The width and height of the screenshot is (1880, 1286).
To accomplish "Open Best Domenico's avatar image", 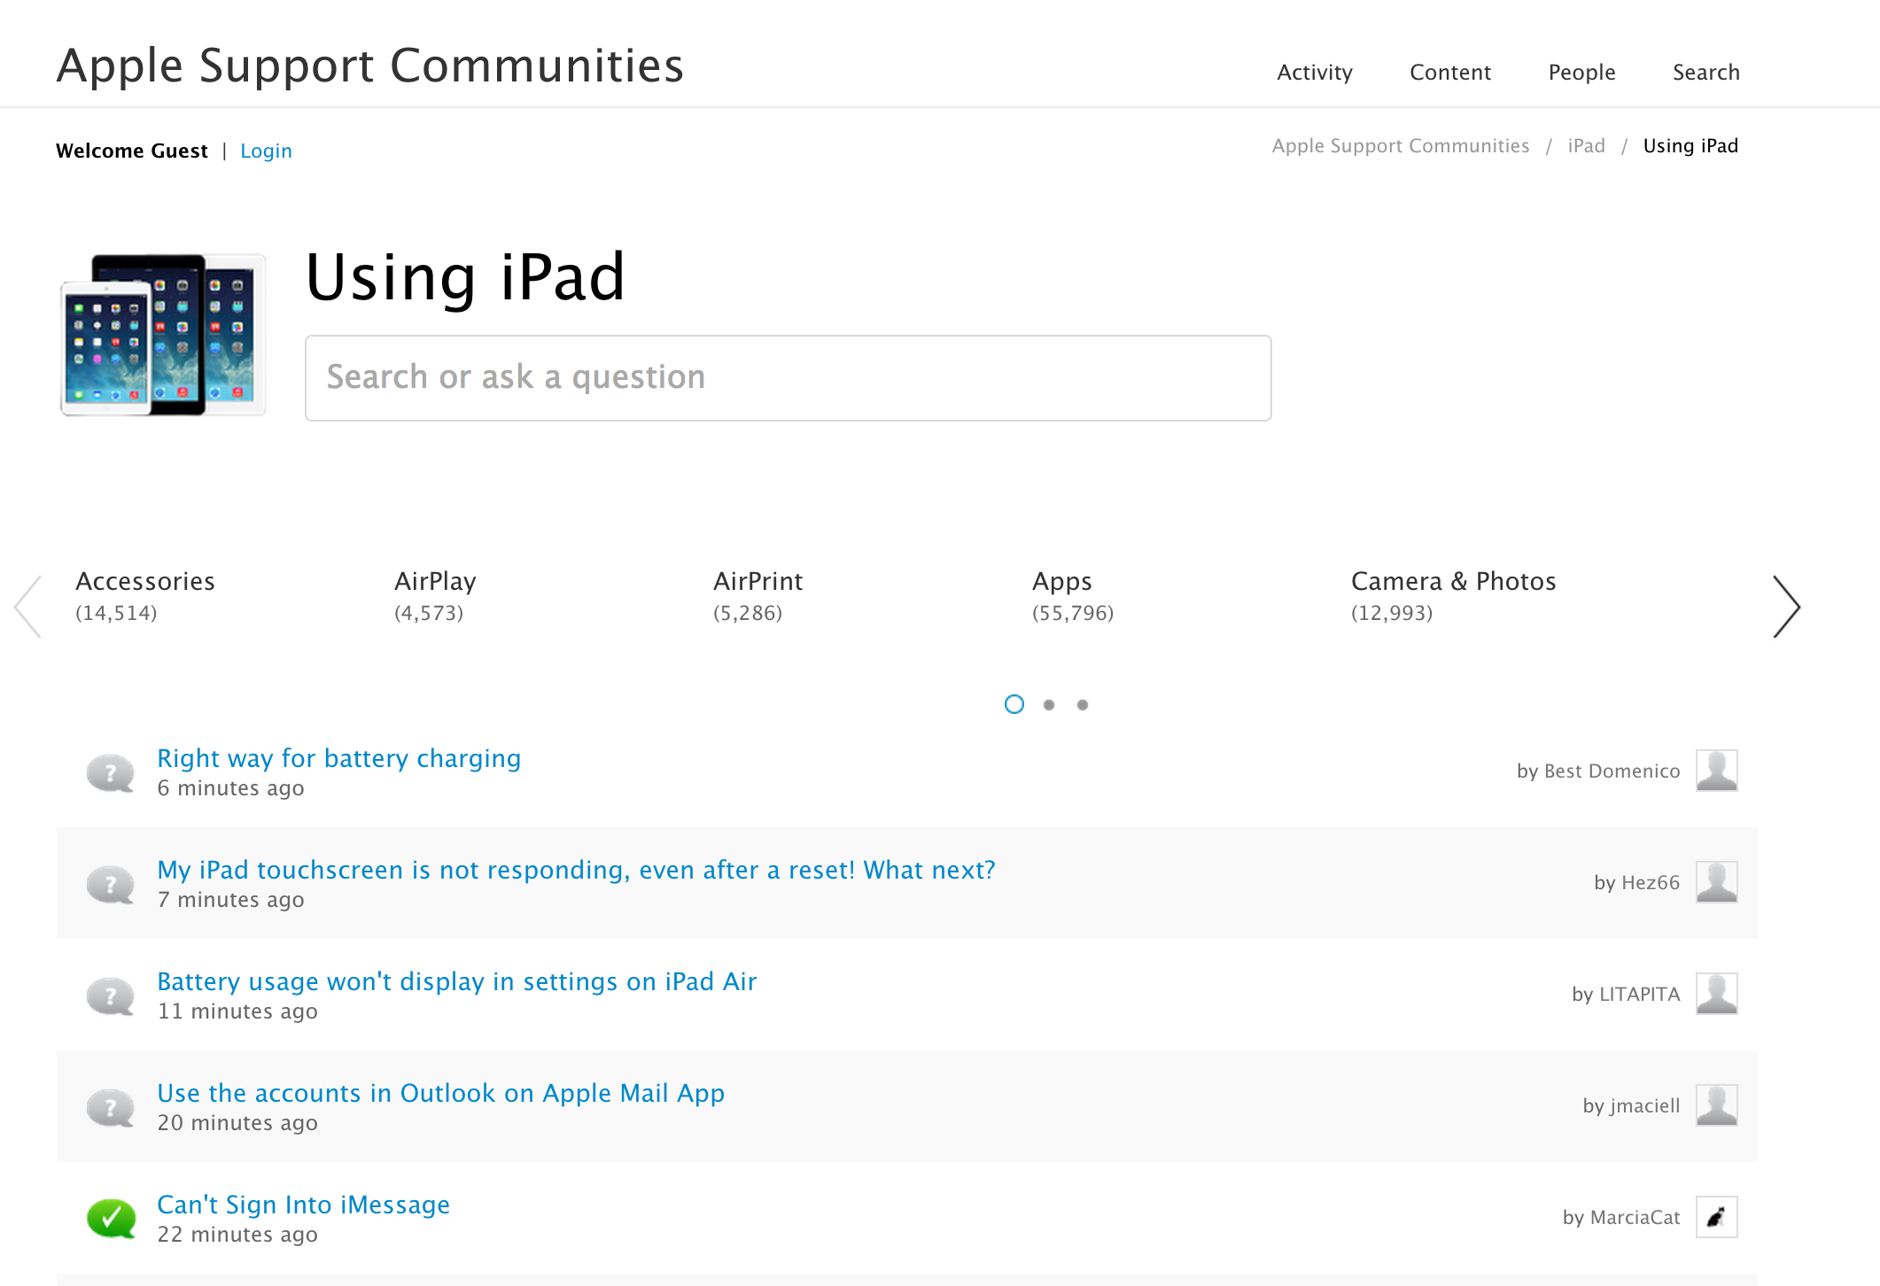I will [1719, 771].
